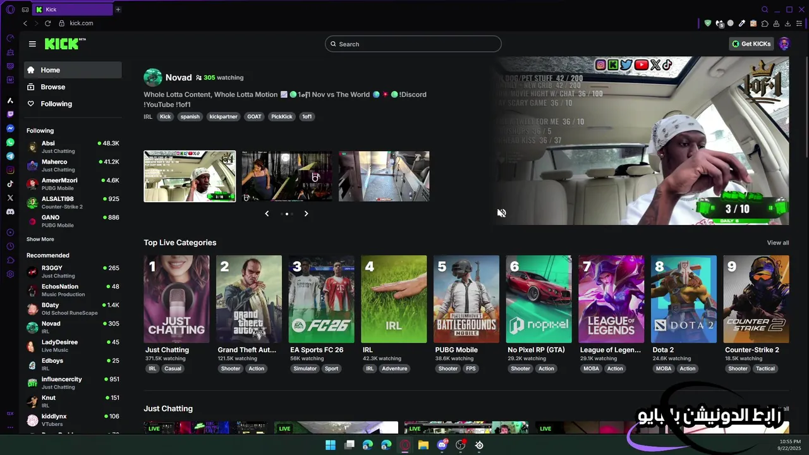Click the PickKick tag
The height and width of the screenshot is (455, 809).
(282, 117)
